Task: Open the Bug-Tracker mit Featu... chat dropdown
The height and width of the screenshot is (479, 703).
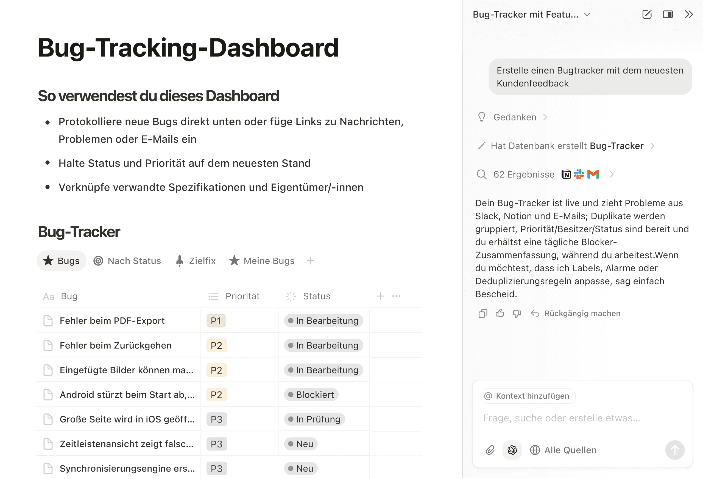Action: 531,14
